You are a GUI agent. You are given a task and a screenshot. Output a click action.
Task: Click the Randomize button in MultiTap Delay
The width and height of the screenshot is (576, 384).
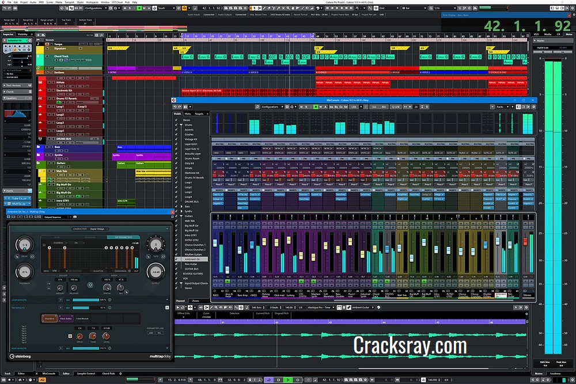click(x=120, y=271)
